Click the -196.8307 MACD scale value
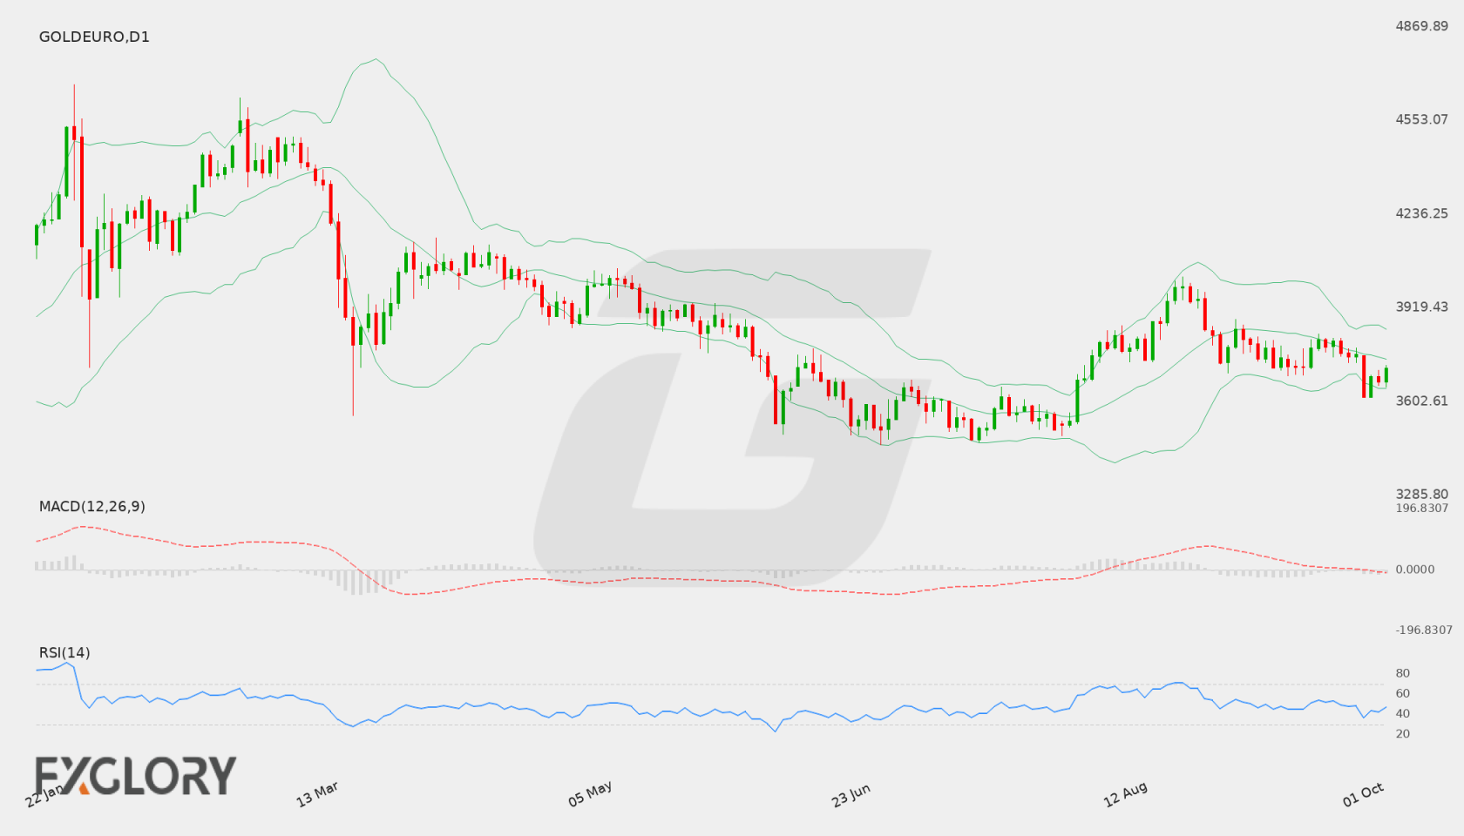The width and height of the screenshot is (1464, 836). pyautogui.click(x=1424, y=630)
